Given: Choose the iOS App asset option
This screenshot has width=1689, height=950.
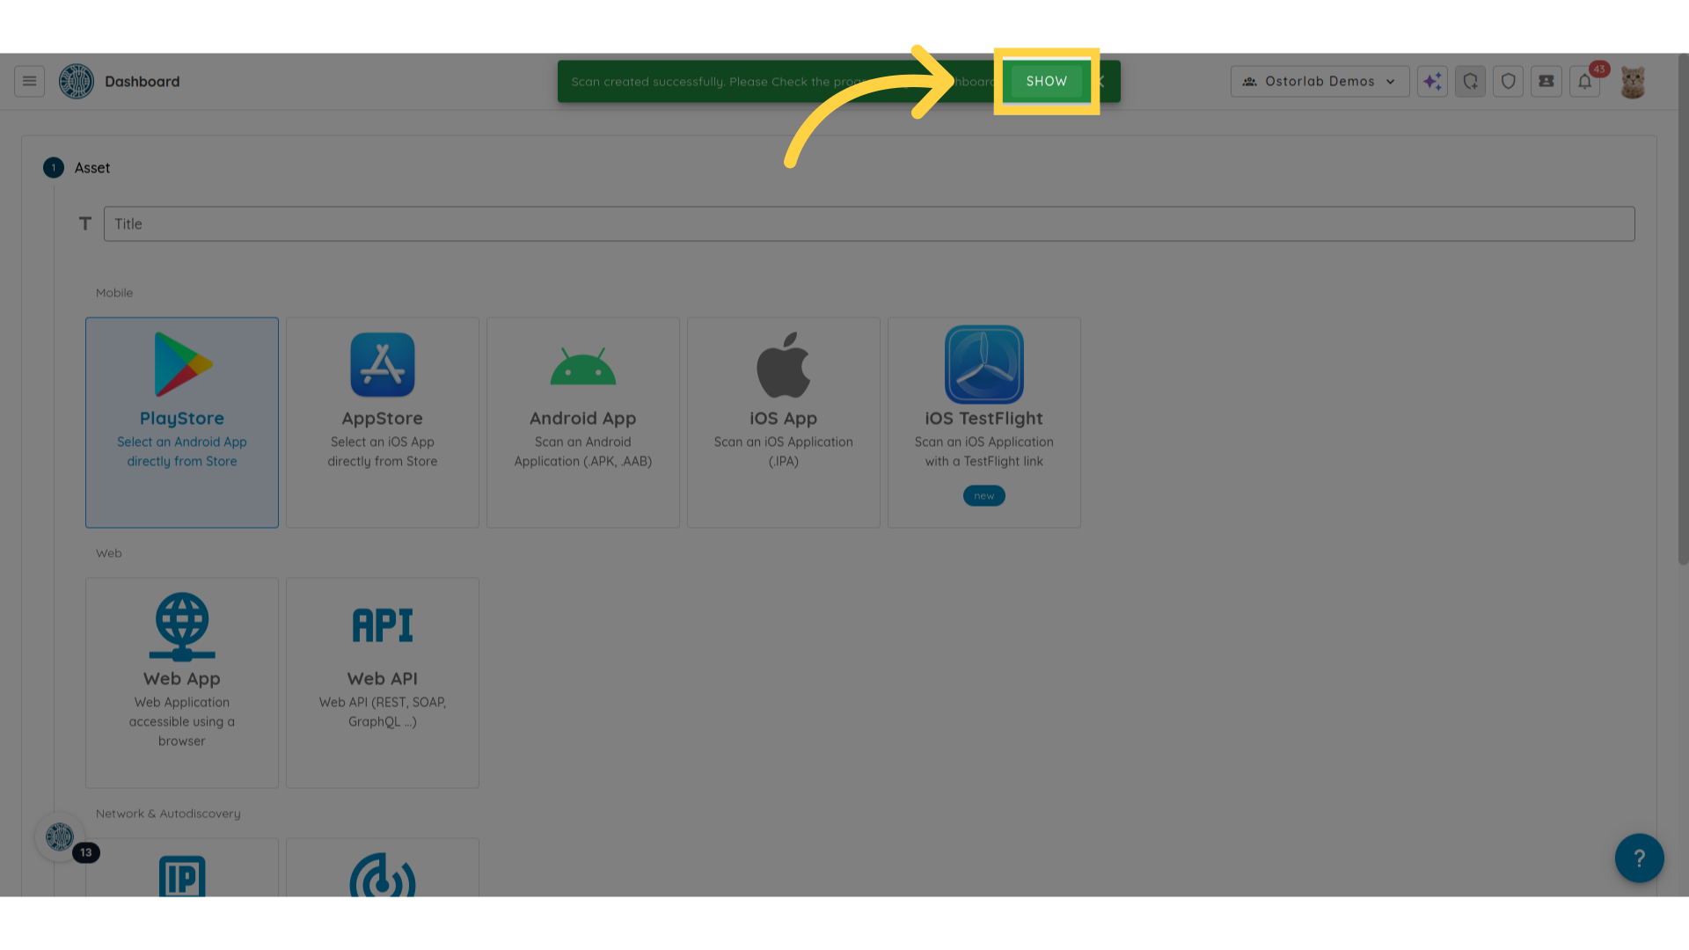Looking at the screenshot, I should (784, 422).
